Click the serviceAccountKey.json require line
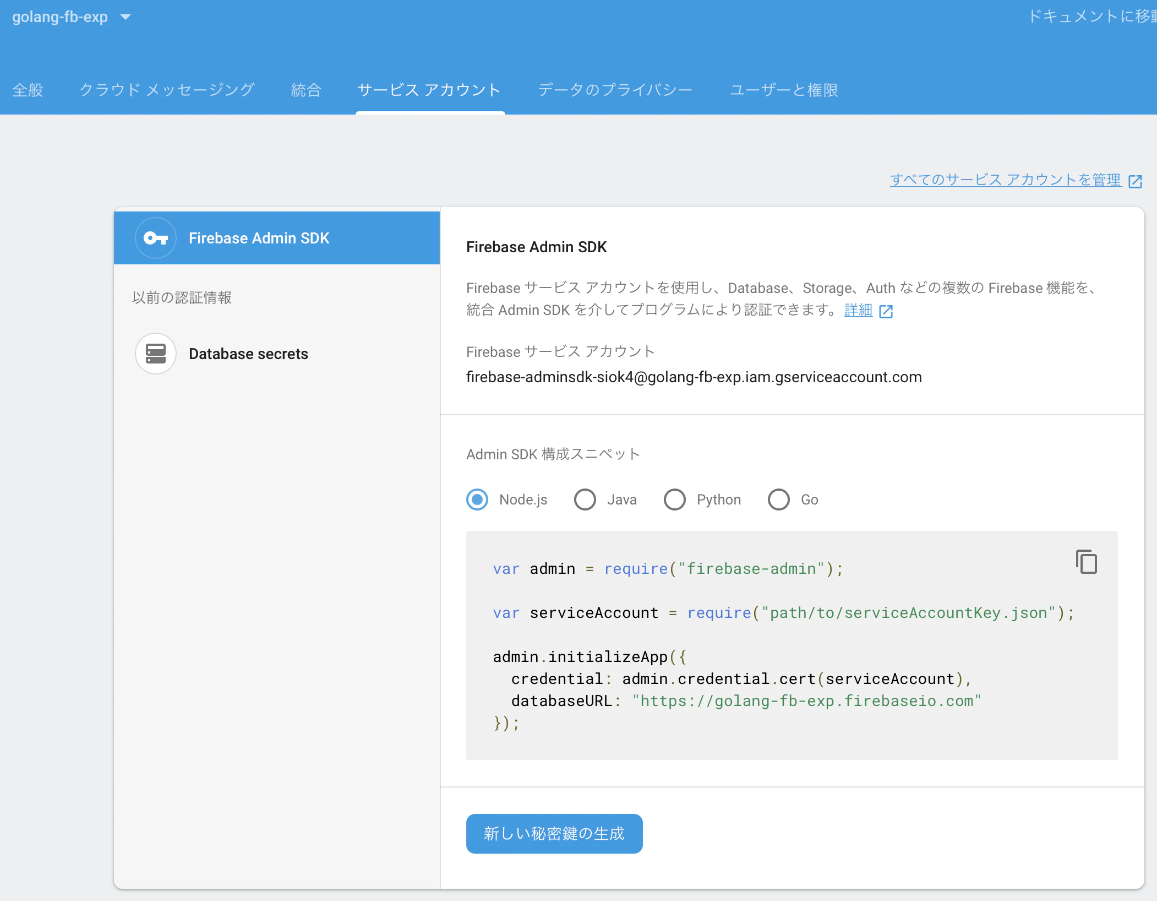The height and width of the screenshot is (901, 1157). [x=783, y=613]
